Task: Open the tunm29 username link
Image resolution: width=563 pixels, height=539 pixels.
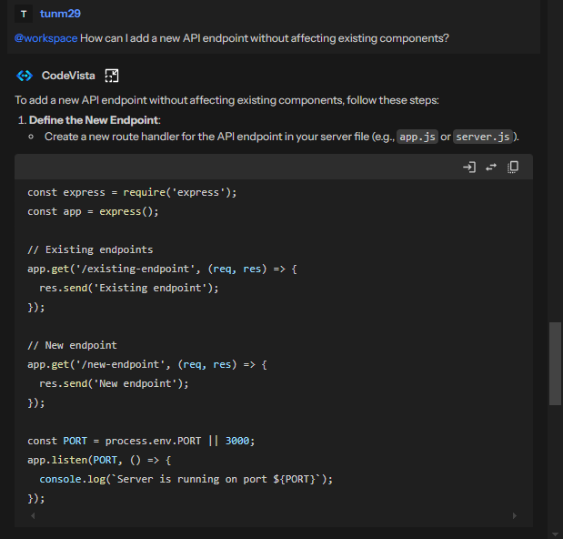Action: (60, 14)
